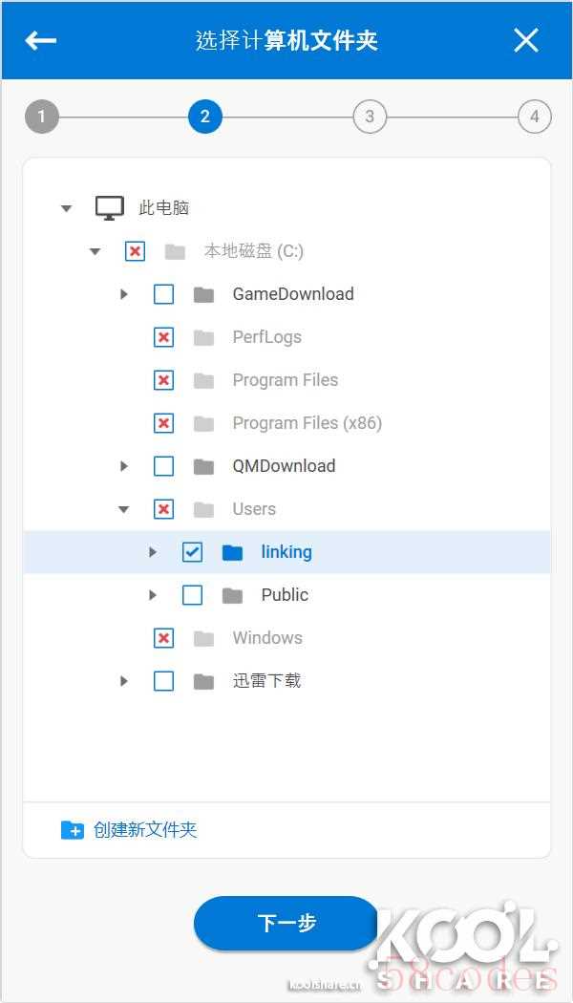573x1003 pixels.
Task: Collapse the 此电脑 root node
Action: tap(66, 208)
